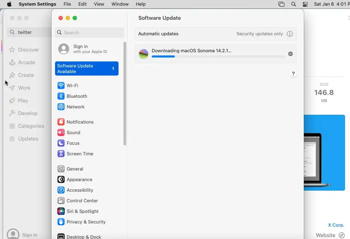Open Focus moon icon
Viewport: 350px width, 239px height.
[x=61, y=143]
